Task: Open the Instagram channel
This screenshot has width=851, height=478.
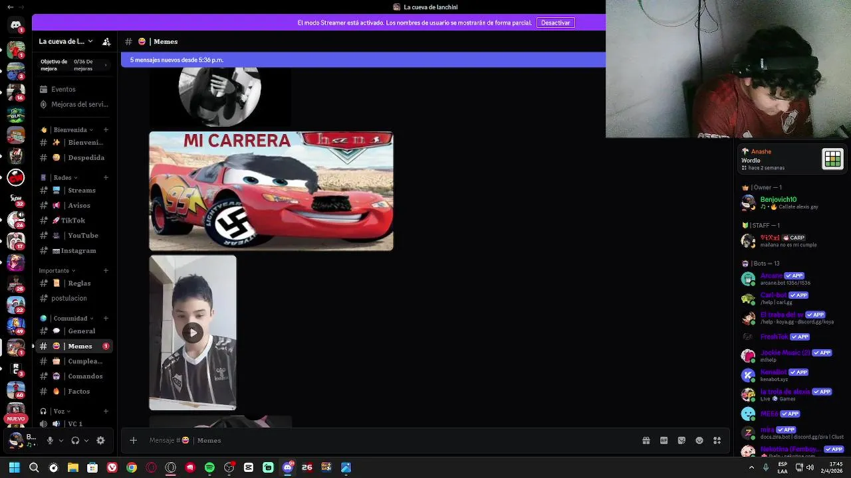Action: tap(74, 251)
